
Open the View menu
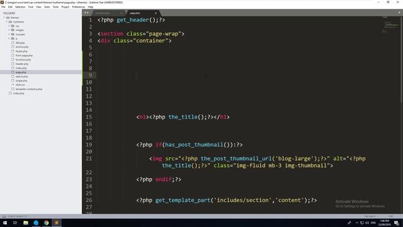point(38,7)
